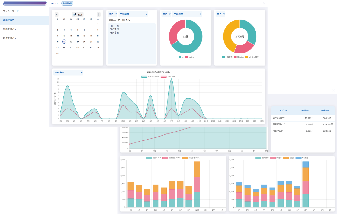This screenshot has height=214, width=337.
Task: Click the 削減時間 table column header
Action: [305, 110]
